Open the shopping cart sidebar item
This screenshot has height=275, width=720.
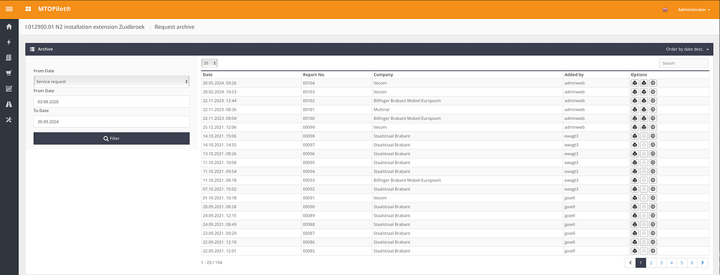[8, 73]
